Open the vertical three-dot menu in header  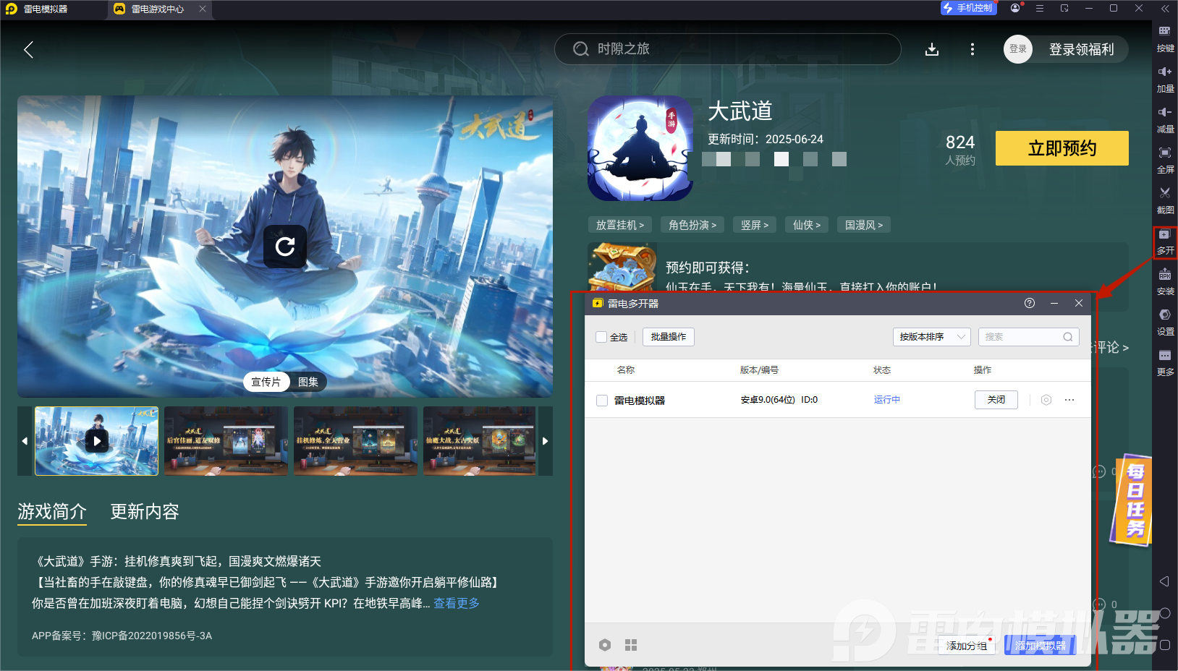coord(973,49)
